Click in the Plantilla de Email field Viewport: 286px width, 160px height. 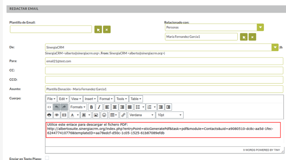pyautogui.click(x=51, y=29)
